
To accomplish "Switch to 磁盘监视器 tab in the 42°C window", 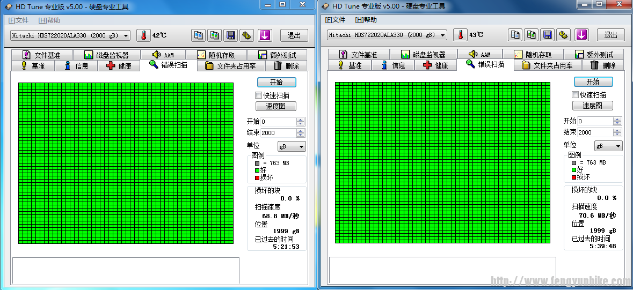I will (x=106, y=55).
